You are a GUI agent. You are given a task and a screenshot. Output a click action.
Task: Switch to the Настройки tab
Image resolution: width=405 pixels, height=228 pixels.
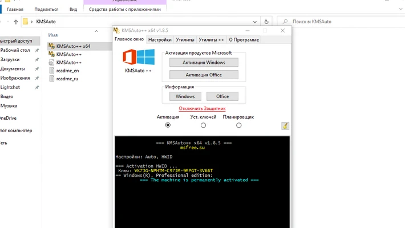tap(160, 40)
